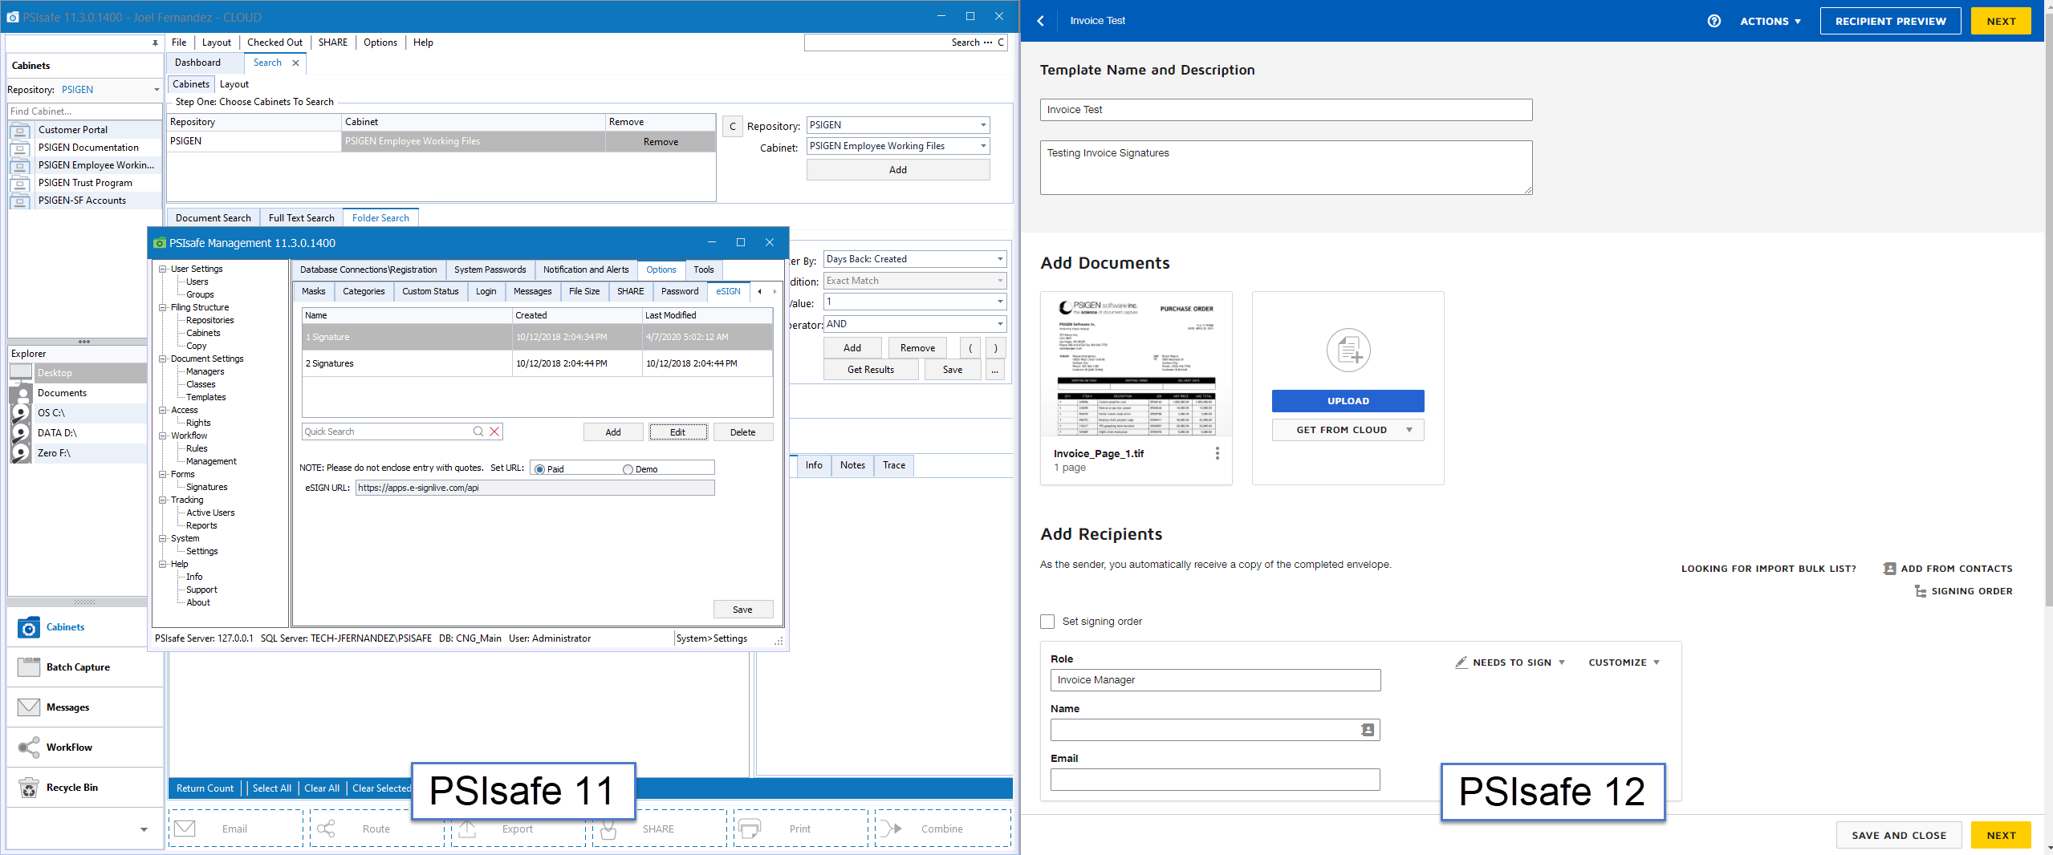Click the contact book icon in Name field
The height and width of the screenshot is (855, 2053).
click(x=1367, y=730)
